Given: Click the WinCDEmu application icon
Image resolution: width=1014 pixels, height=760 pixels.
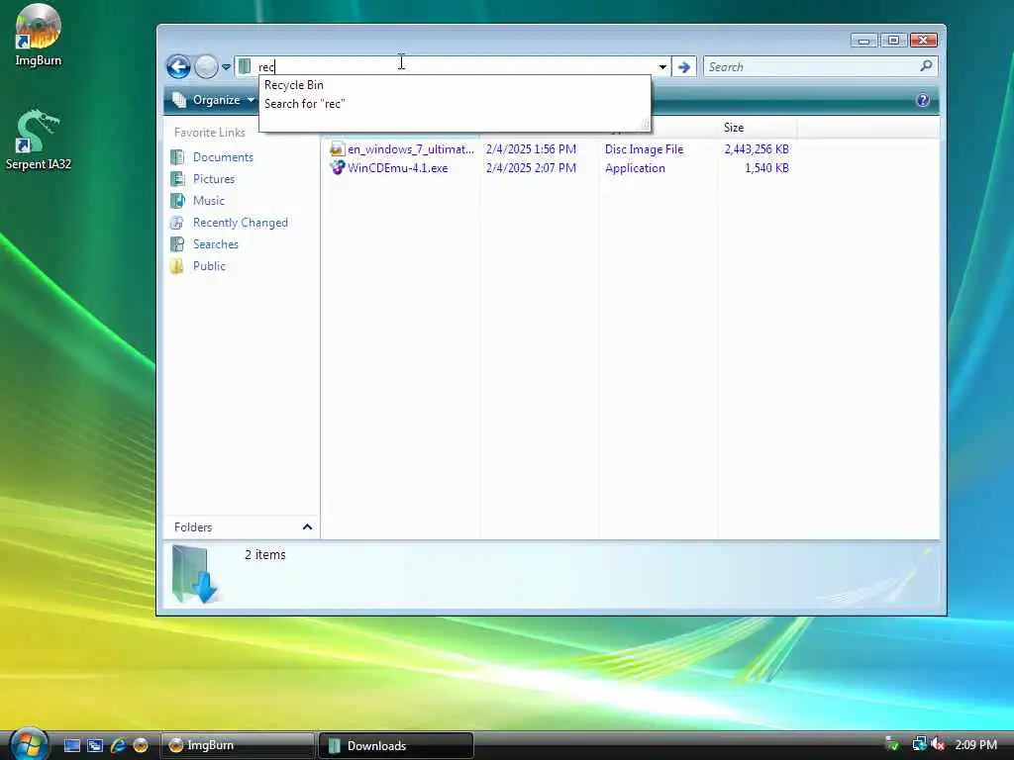Looking at the screenshot, I should [337, 167].
